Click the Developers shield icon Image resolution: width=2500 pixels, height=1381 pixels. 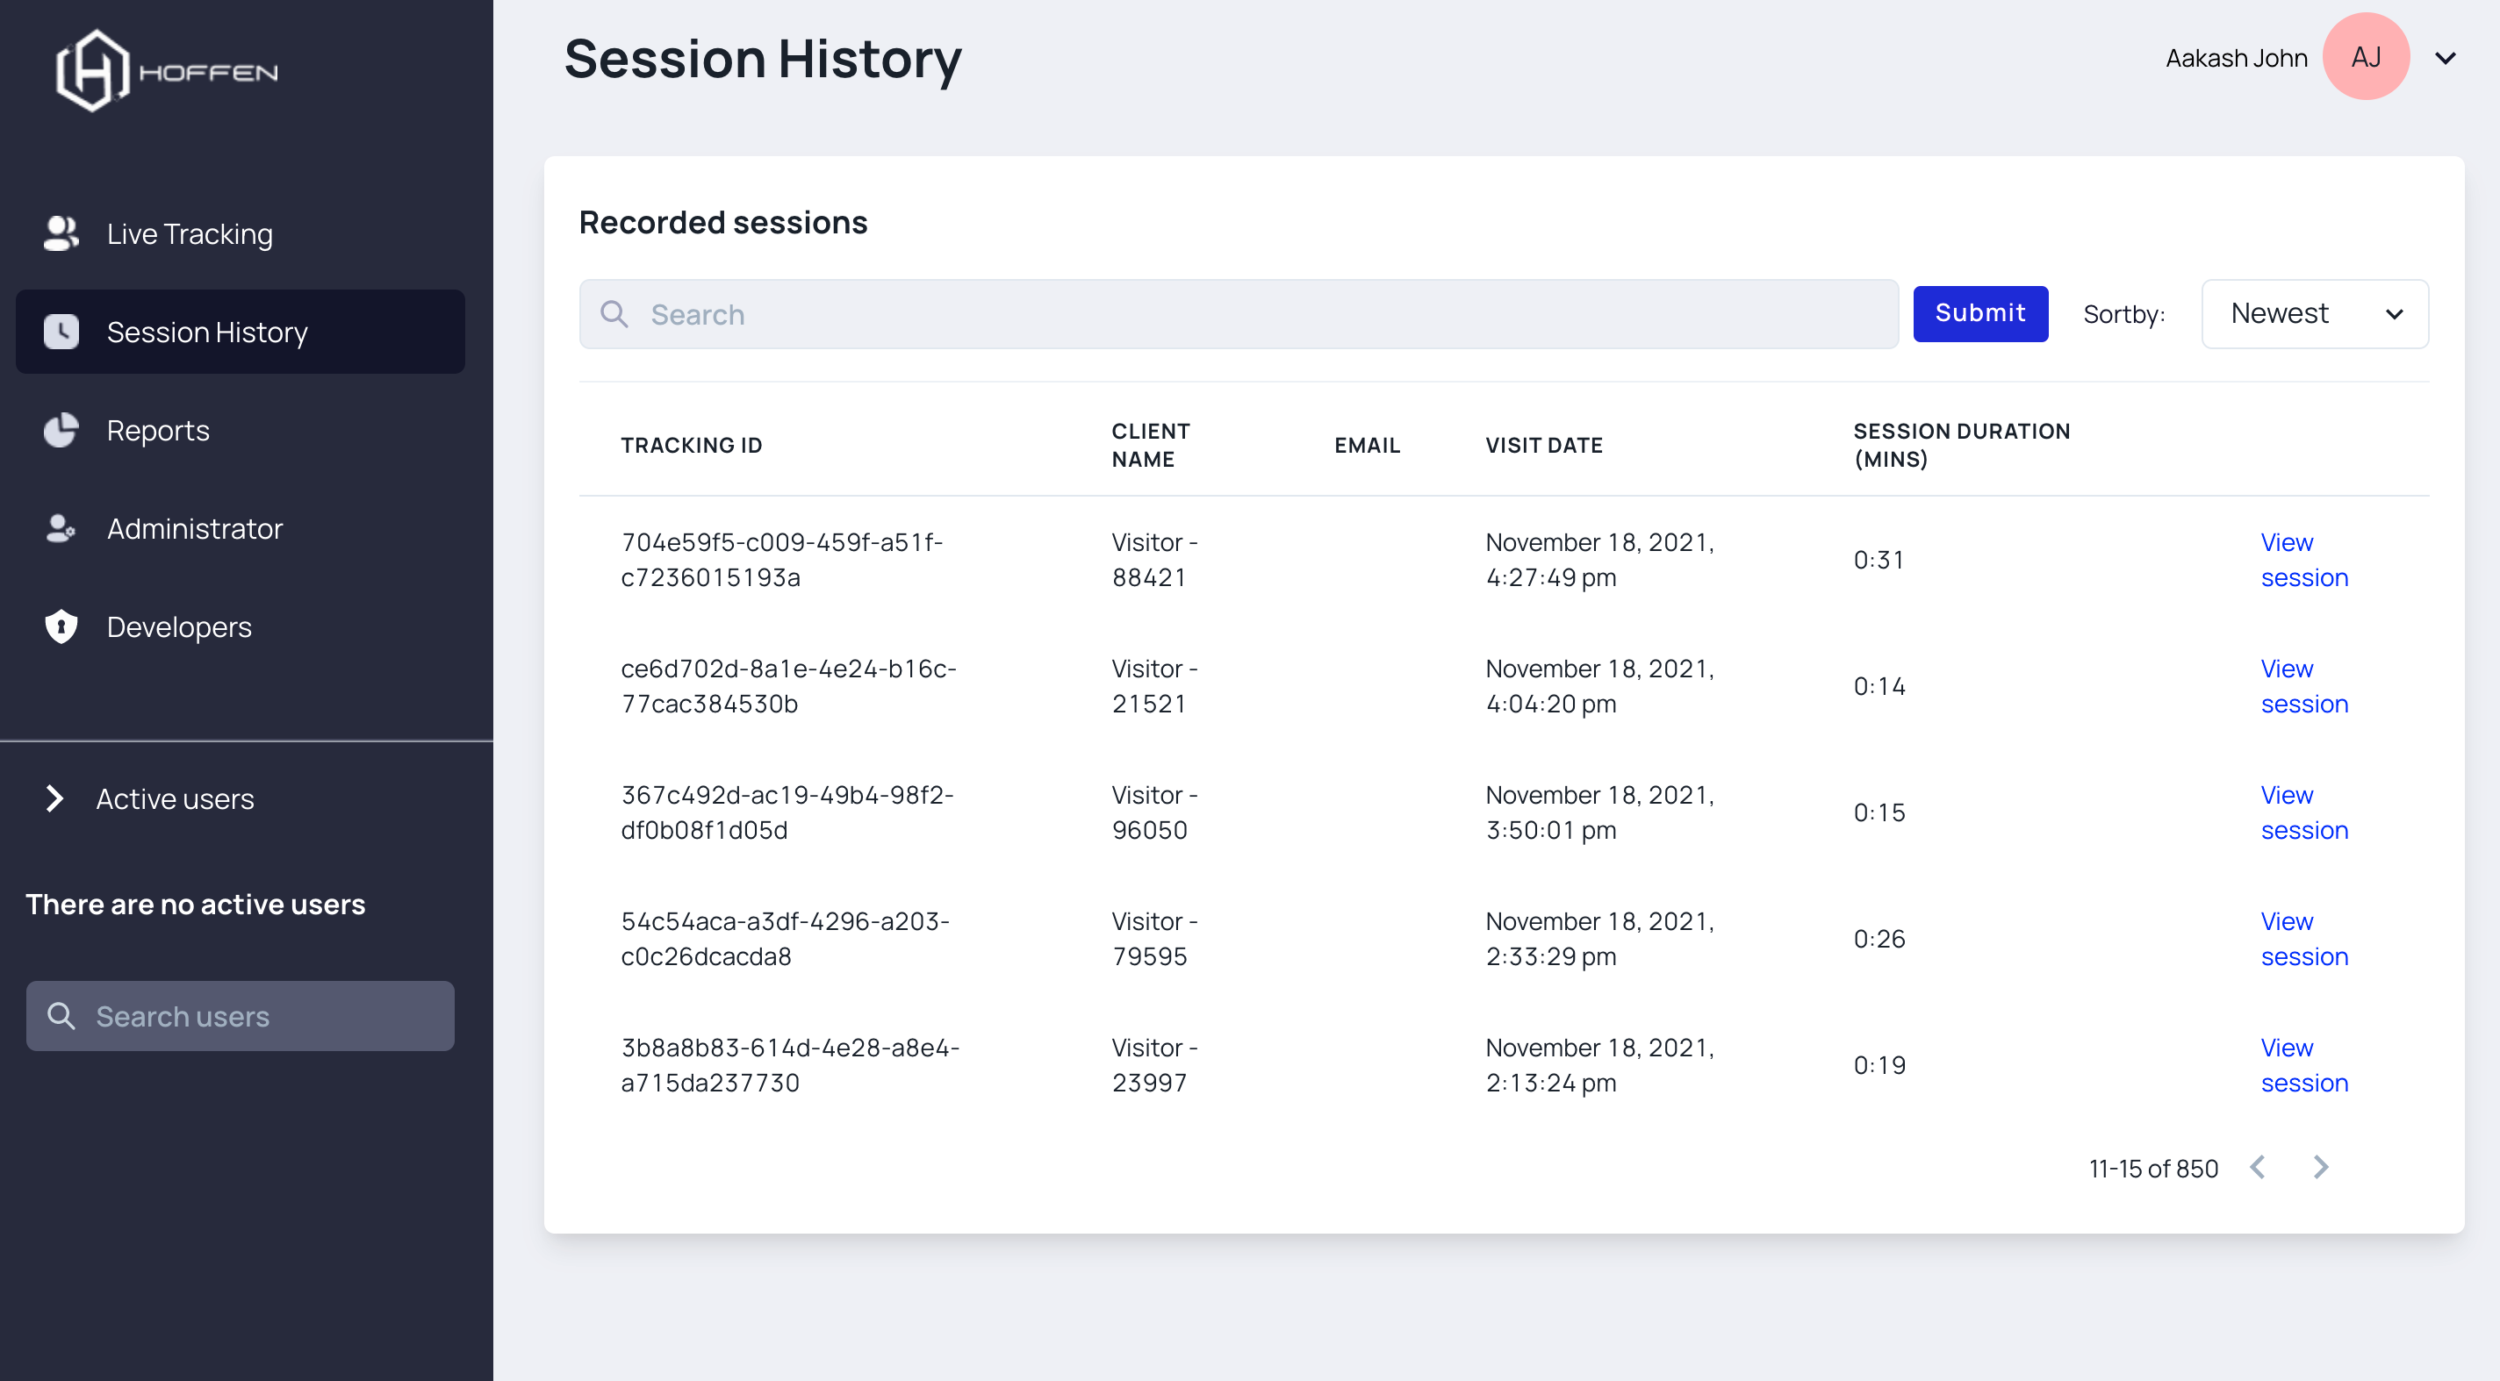pos(61,626)
